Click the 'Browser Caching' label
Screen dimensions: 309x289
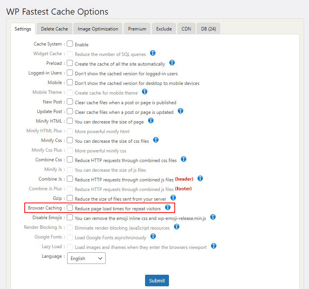pos(45,208)
